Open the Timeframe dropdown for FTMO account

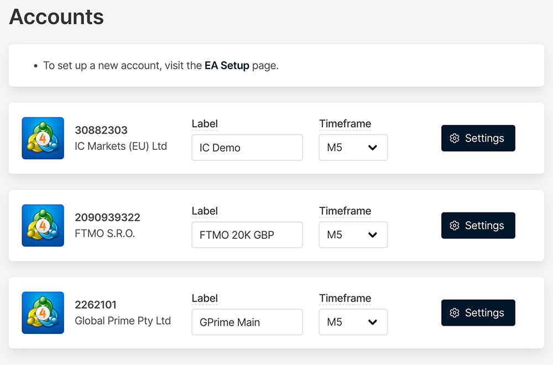(x=353, y=235)
